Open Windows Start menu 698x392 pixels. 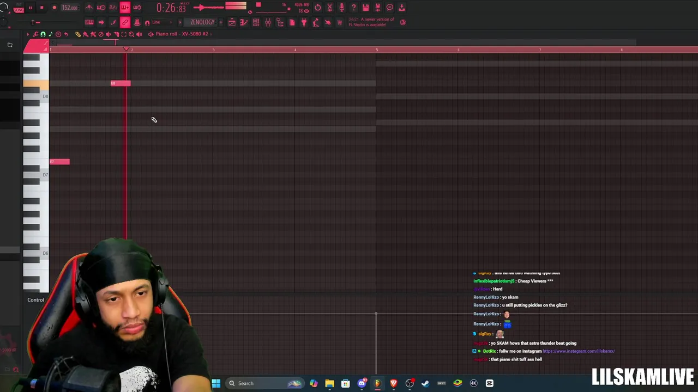pos(216,383)
